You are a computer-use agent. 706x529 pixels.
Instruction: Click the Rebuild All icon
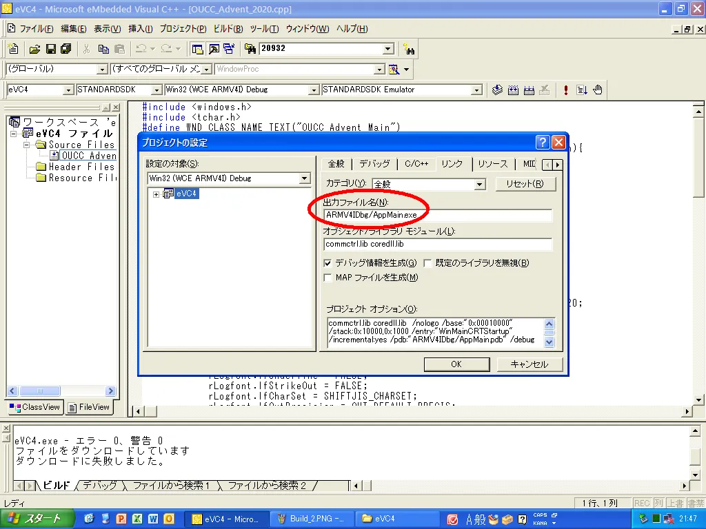click(529, 90)
